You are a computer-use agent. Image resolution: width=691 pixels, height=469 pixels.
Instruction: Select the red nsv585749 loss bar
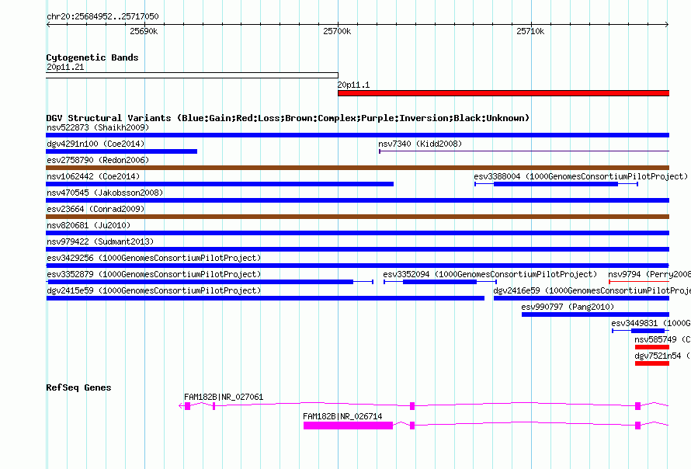[651, 347]
